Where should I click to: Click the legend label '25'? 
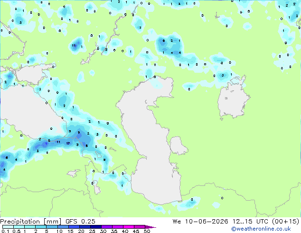point(92,231)
